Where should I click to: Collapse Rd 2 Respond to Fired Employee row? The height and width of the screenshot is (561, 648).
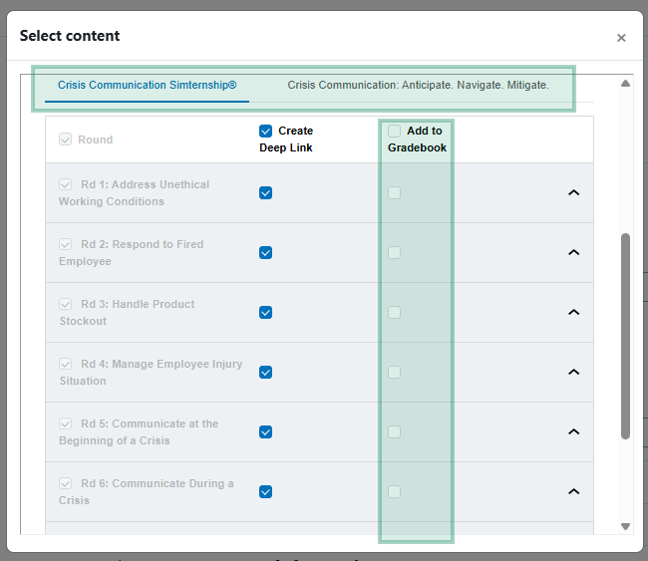(573, 252)
